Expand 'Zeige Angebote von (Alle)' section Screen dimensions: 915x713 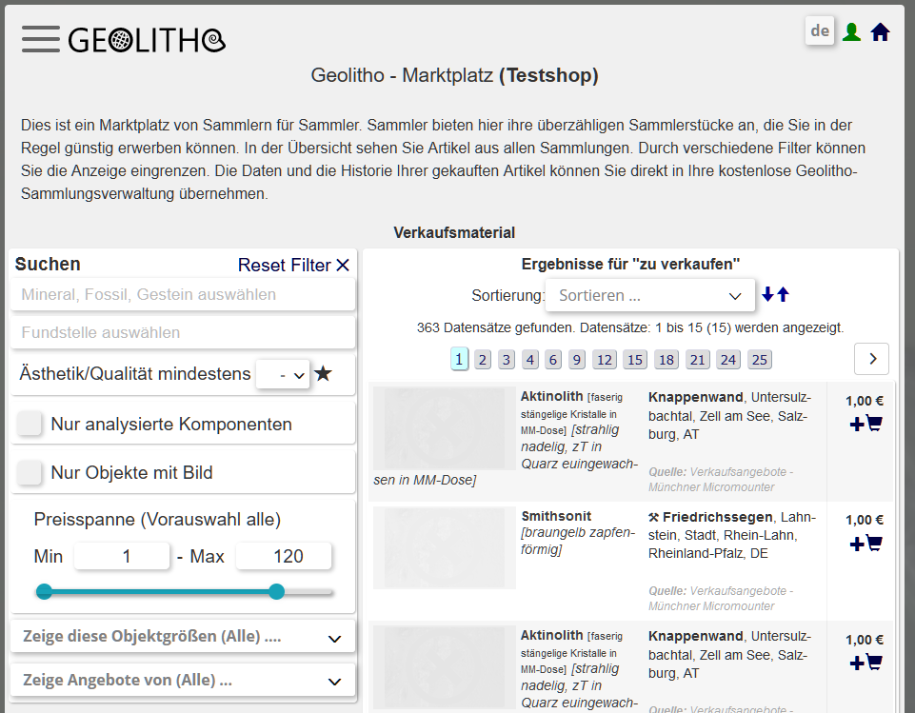[x=182, y=681]
